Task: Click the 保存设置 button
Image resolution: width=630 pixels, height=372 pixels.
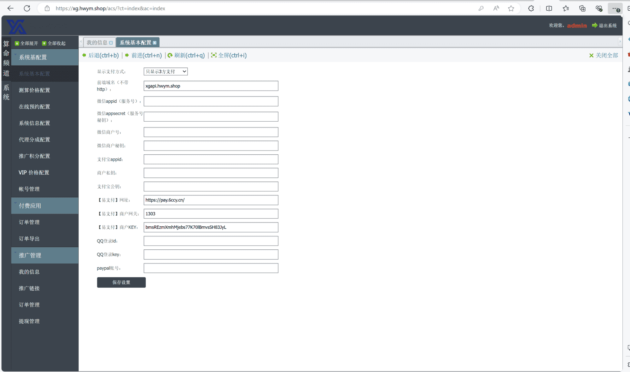Action: point(121,282)
